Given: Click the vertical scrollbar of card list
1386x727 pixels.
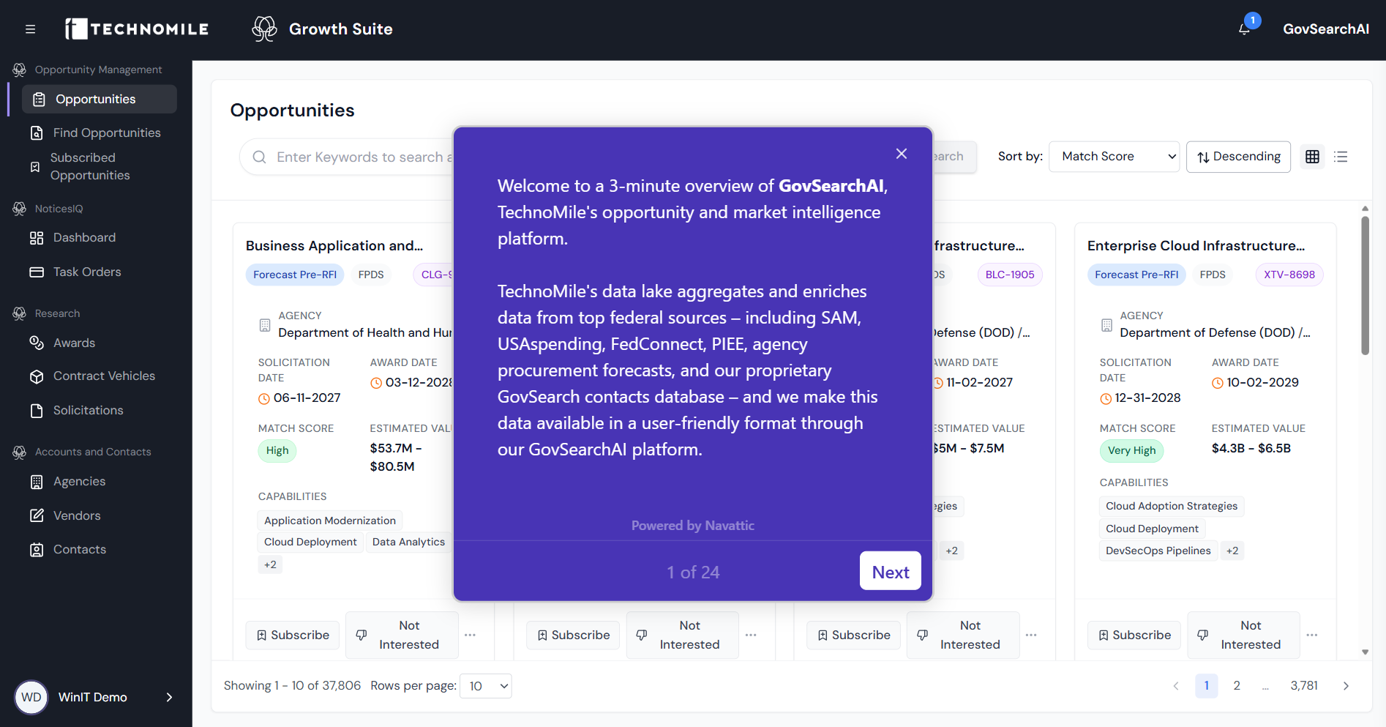Looking at the screenshot, I should 1366,286.
